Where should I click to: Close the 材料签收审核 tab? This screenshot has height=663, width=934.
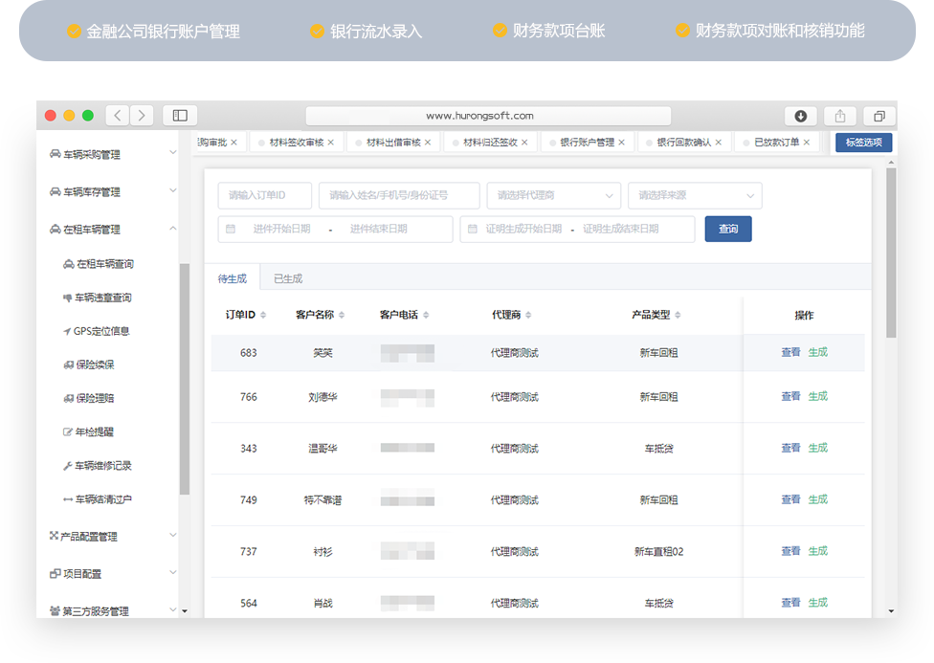(331, 143)
